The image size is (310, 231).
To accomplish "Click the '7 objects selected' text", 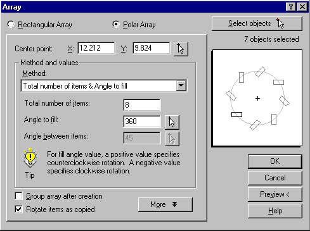I will click(x=271, y=39).
